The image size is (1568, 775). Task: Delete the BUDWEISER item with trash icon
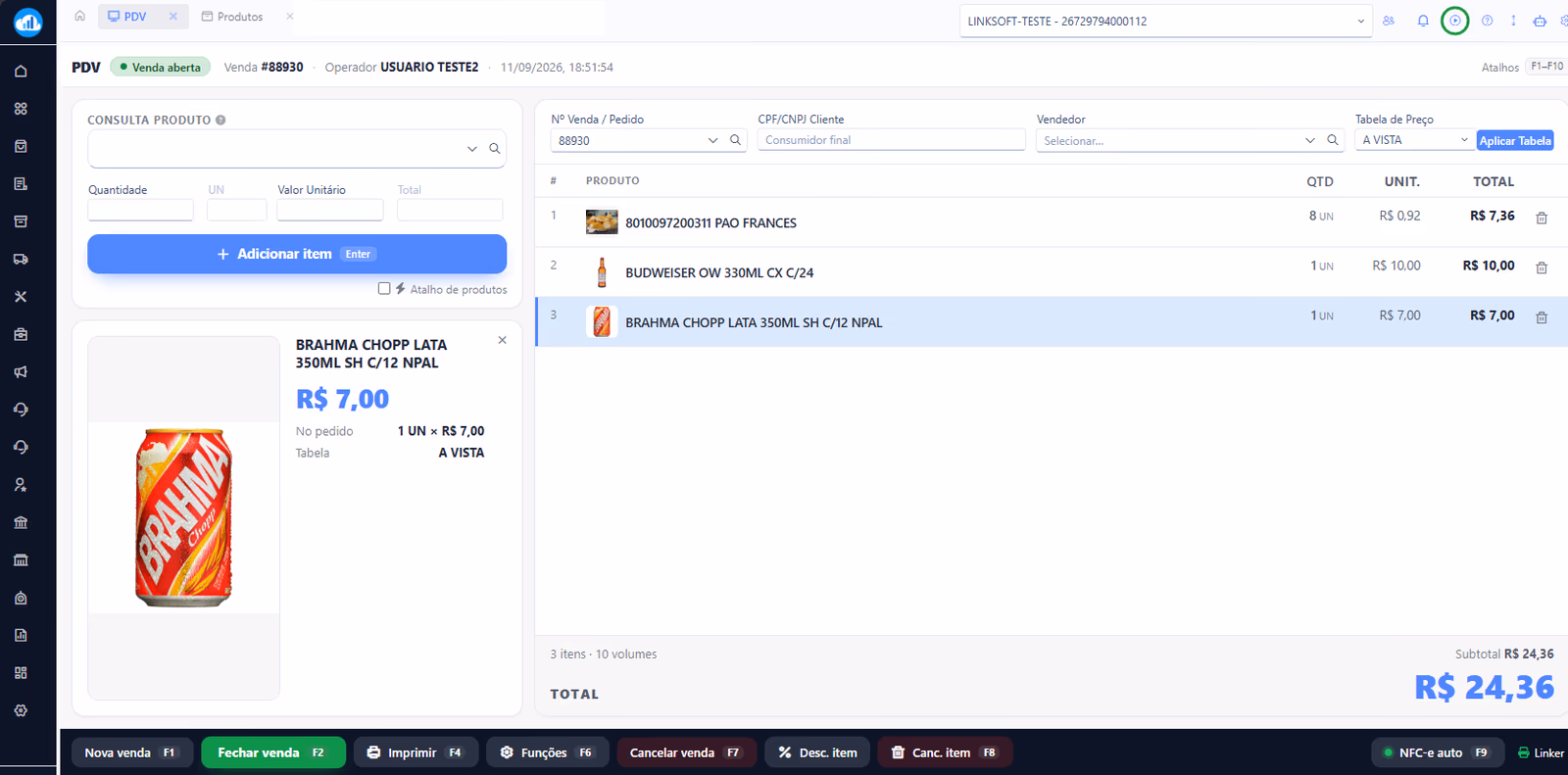tap(1542, 267)
